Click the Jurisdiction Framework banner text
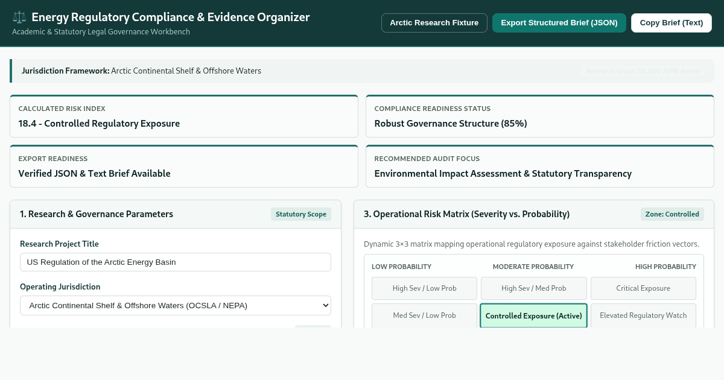The width and height of the screenshot is (724, 380). [141, 71]
